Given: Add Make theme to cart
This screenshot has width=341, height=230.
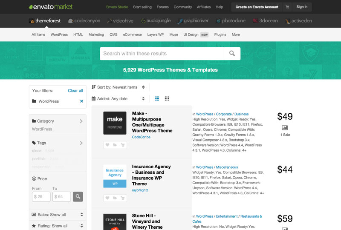Looking at the screenshot, I should [123, 145].
